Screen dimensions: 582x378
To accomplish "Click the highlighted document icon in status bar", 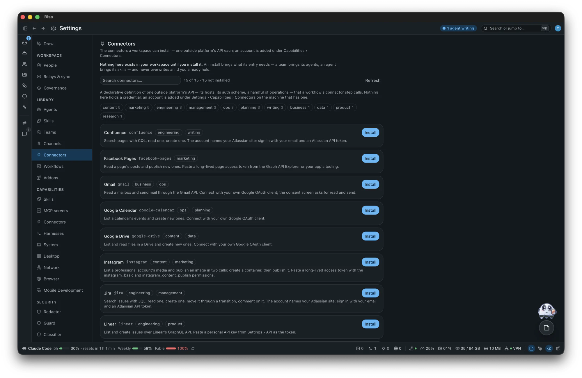I will [531, 348].
